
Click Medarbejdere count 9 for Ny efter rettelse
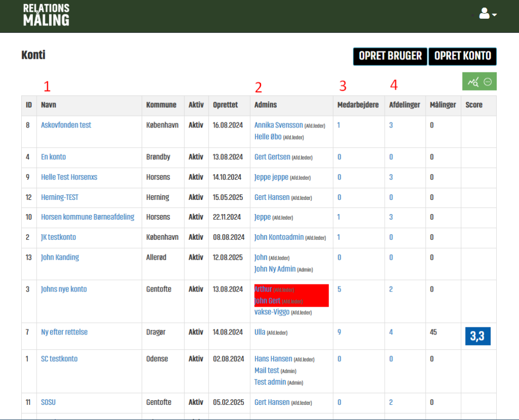tap(339, 332)
